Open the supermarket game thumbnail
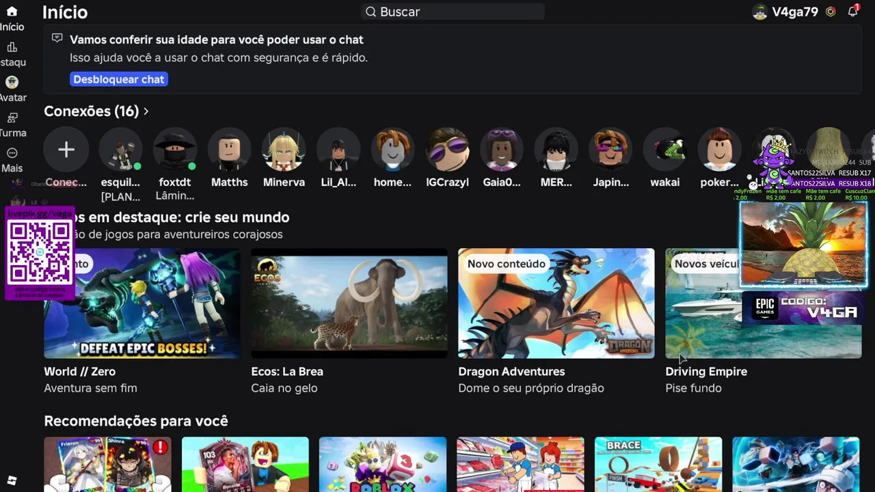875x492 pixels. click(x=520, y=465)
